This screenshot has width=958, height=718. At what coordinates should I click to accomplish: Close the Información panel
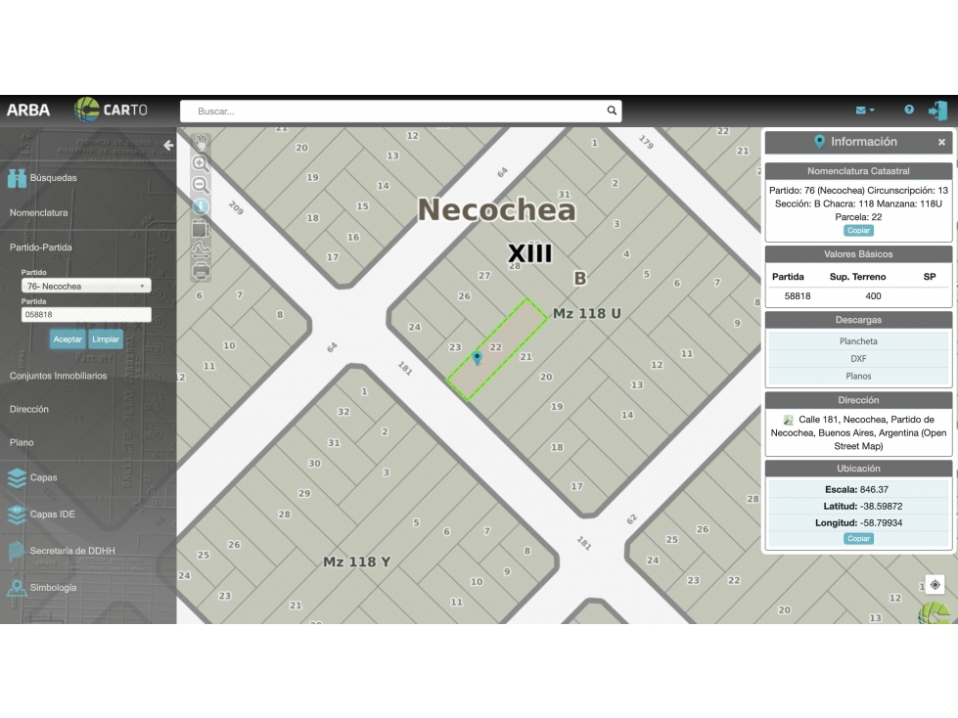[941, 142]
